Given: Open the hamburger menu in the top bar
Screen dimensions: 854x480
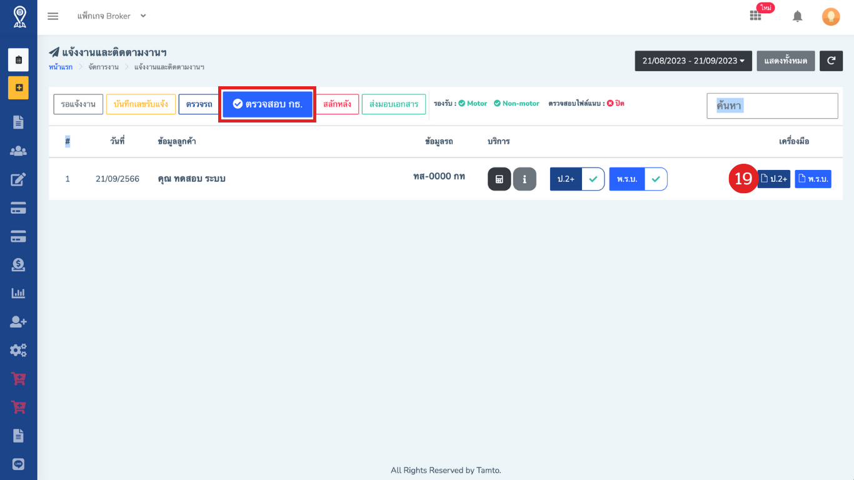Looking at the screenshot, I should click(x=53, y=16).
